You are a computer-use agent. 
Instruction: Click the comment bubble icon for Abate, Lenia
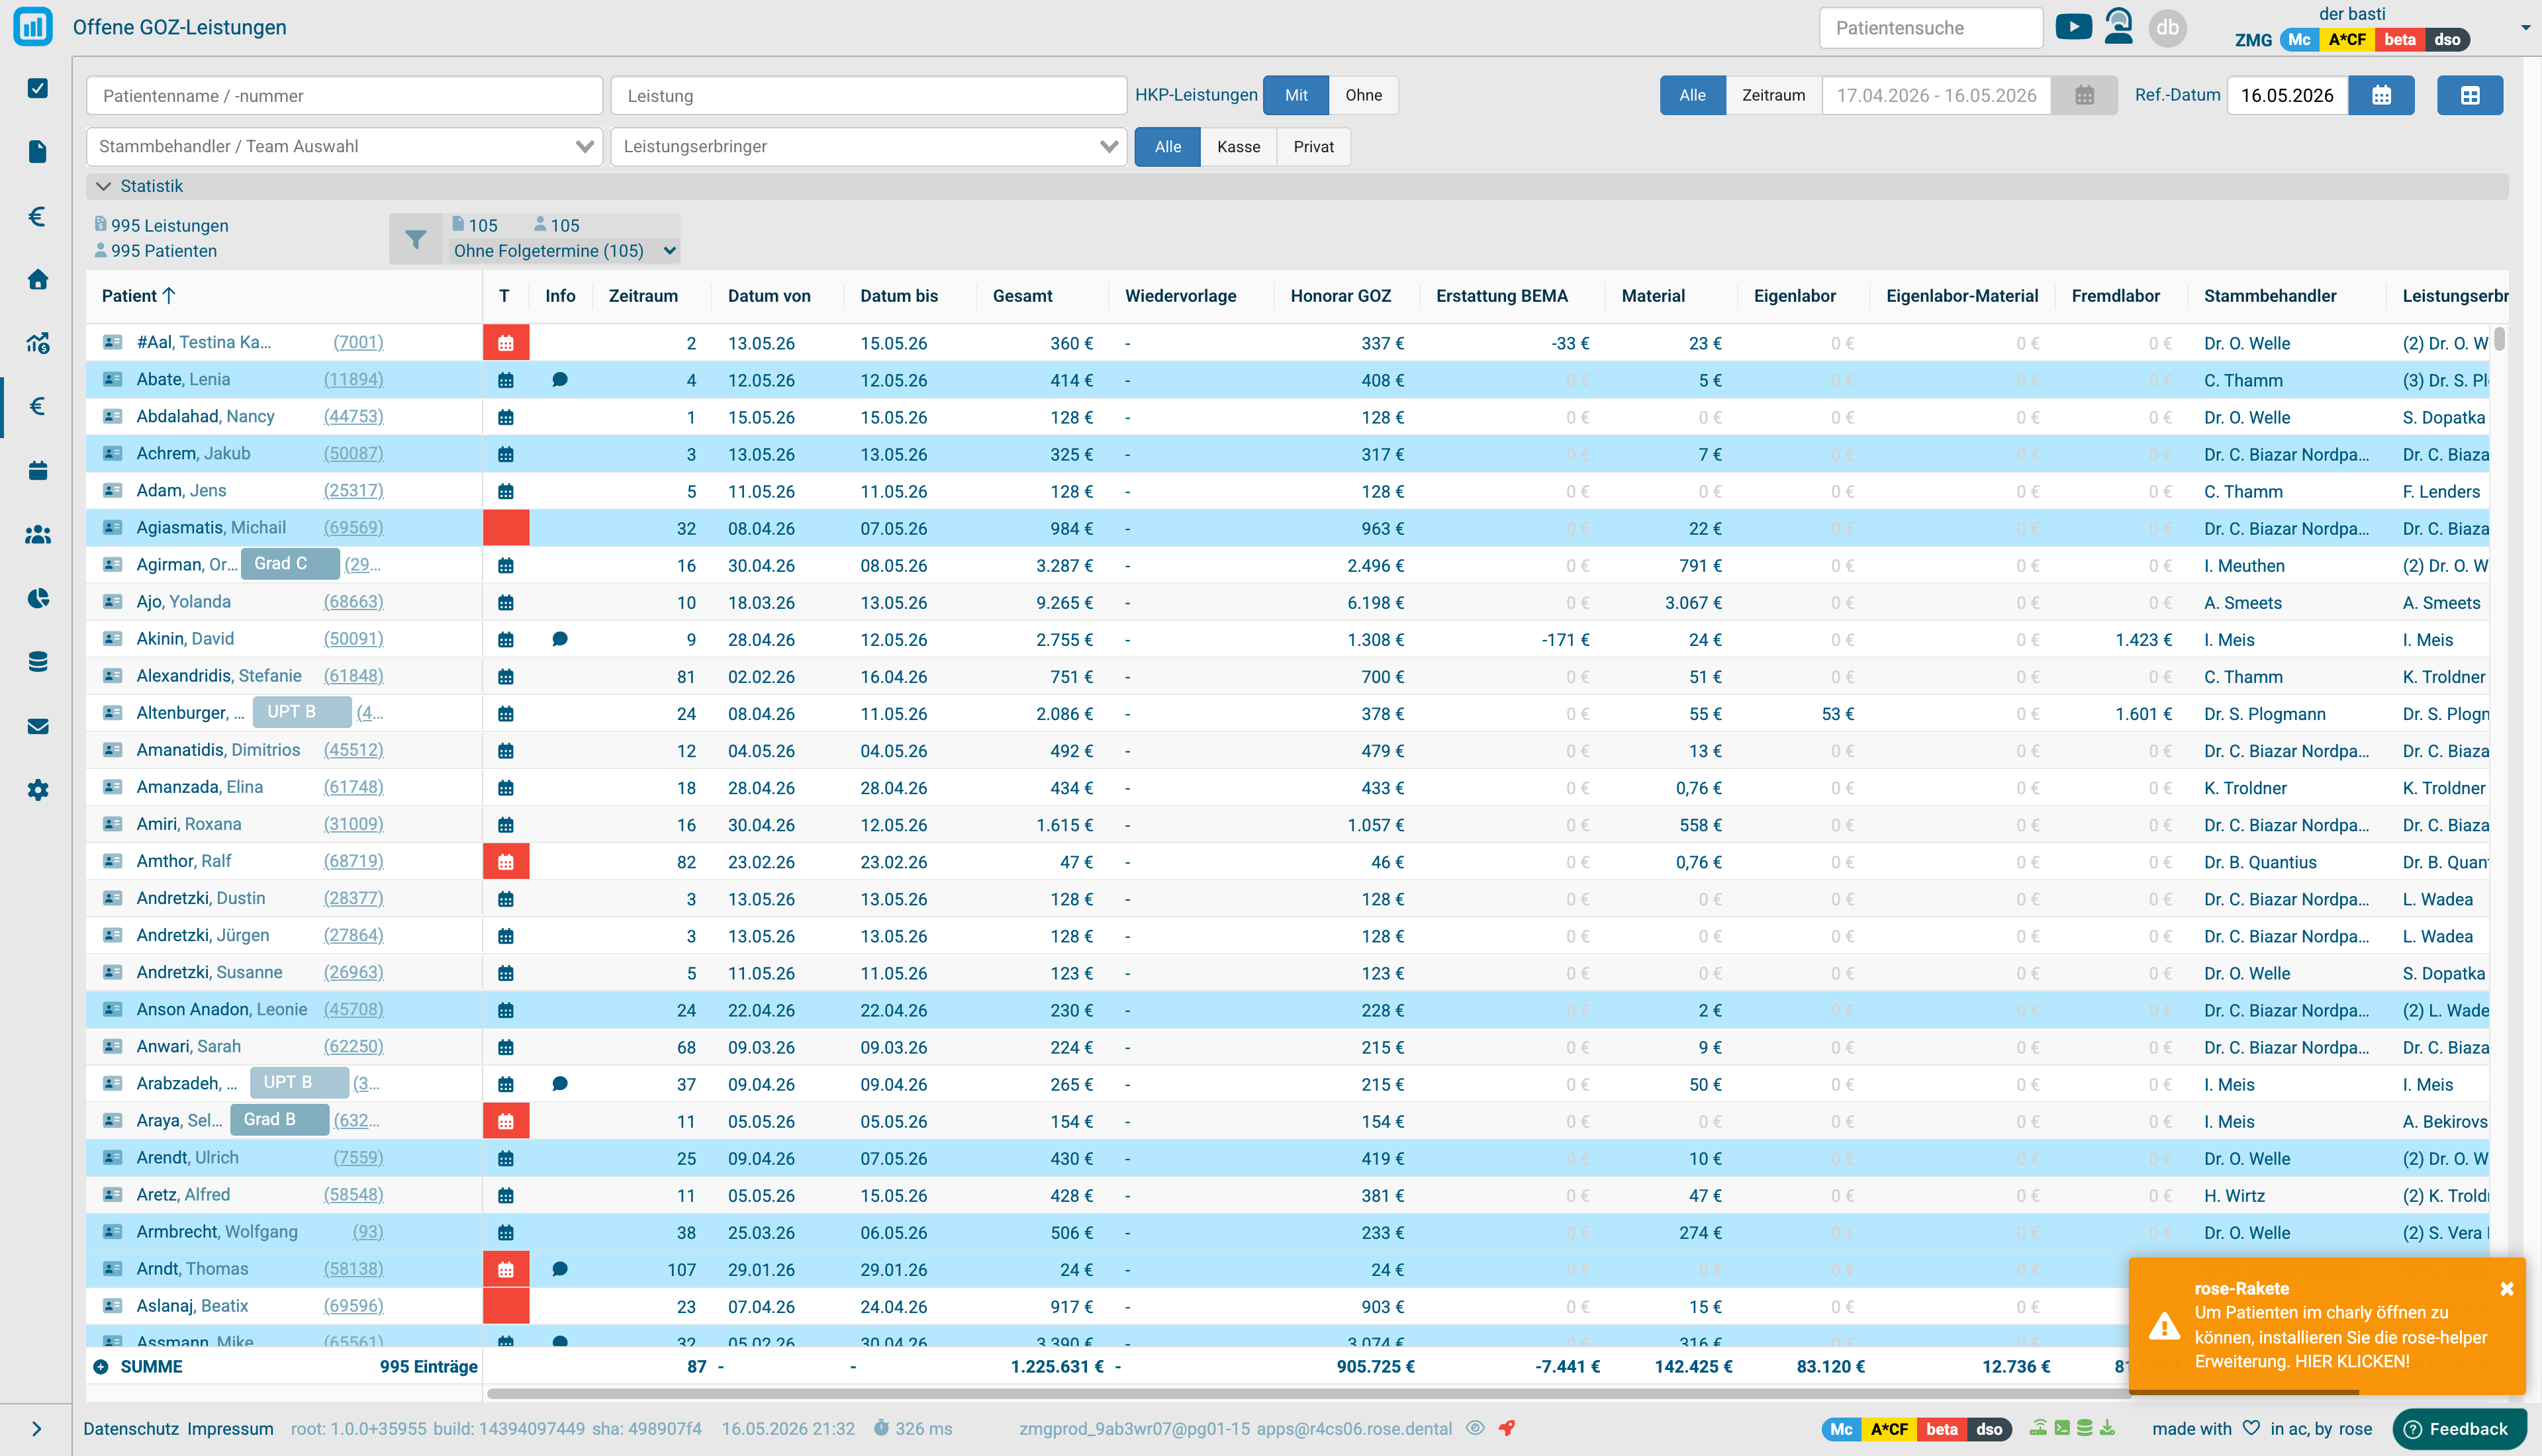coord(560,380)
